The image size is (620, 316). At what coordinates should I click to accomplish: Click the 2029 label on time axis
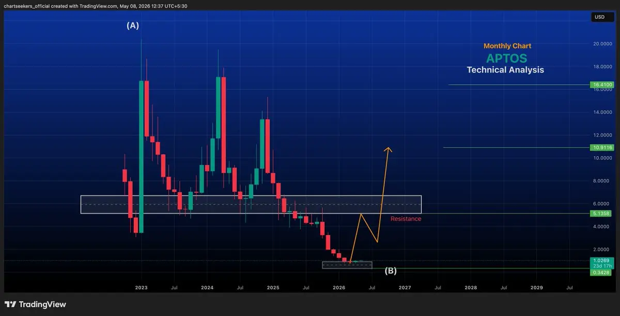[x=537, y=287]
